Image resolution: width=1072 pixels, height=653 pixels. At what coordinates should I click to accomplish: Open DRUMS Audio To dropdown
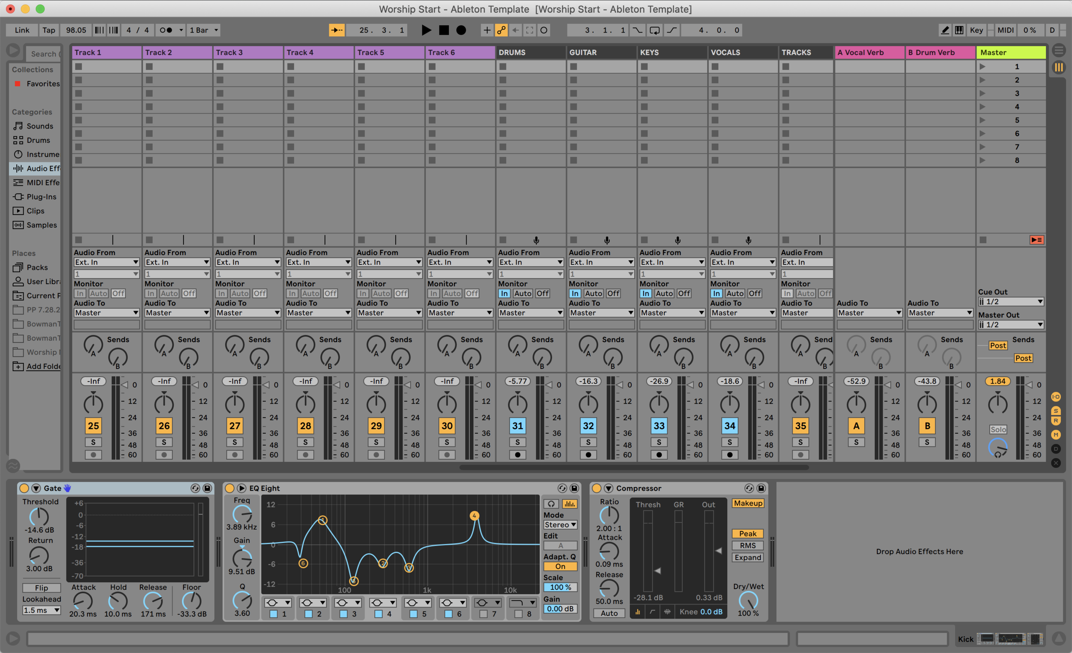(531, 313)
